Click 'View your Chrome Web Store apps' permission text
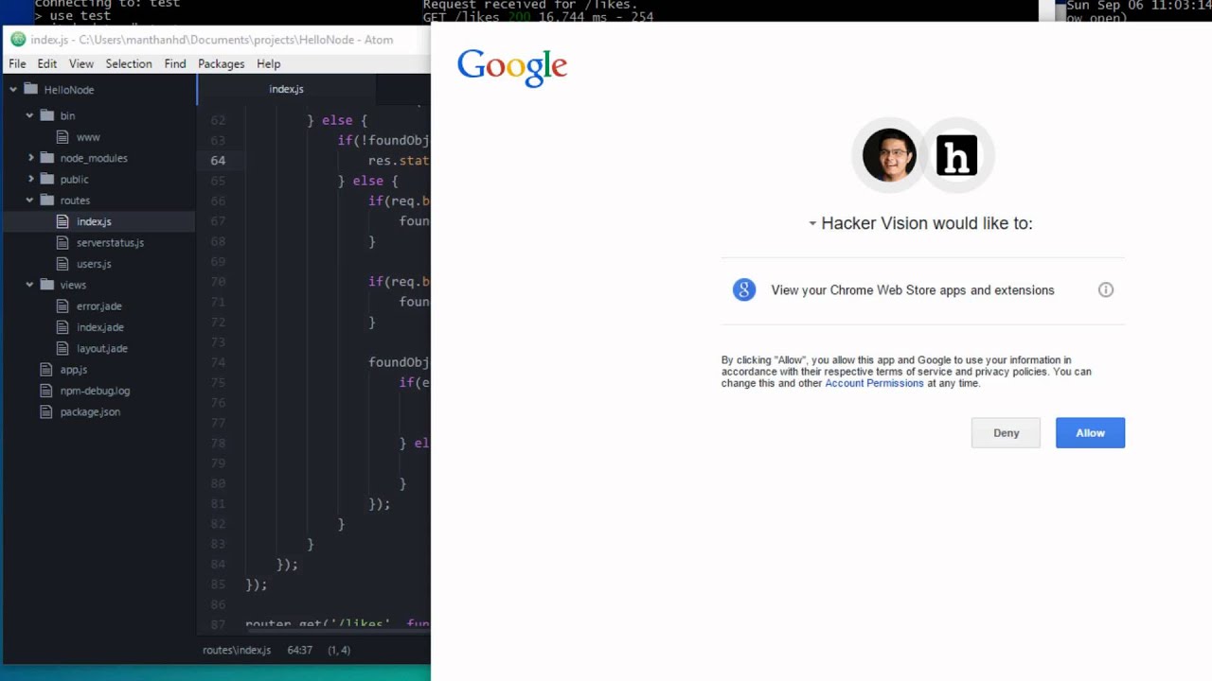This screenshot has height=681, width=1212. (913, 290)
